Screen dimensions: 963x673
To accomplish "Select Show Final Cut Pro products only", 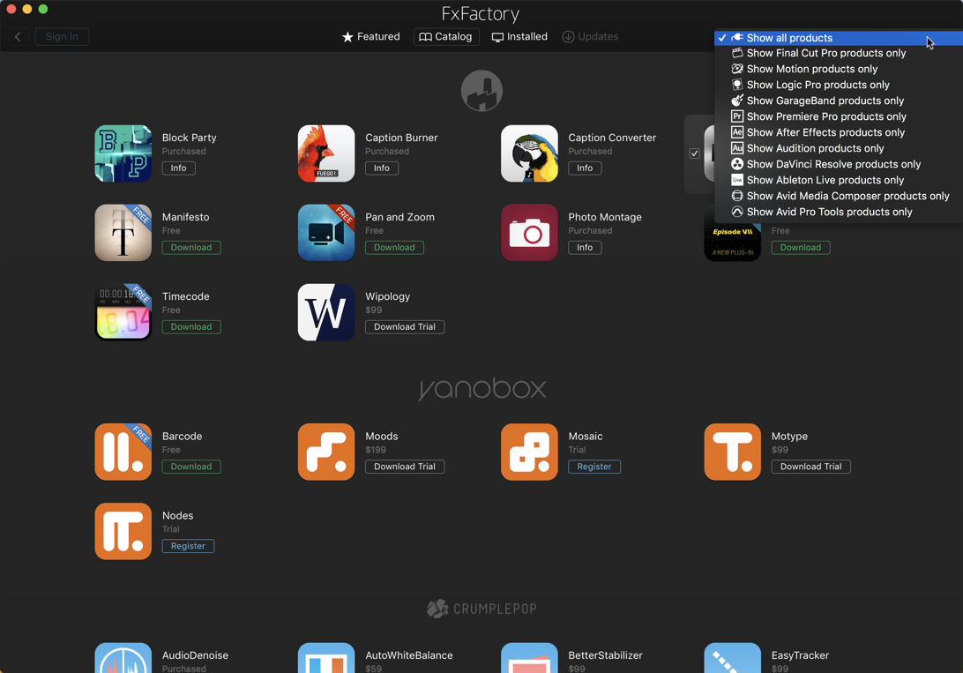I will pyautogui.click(x=839, y=54).
